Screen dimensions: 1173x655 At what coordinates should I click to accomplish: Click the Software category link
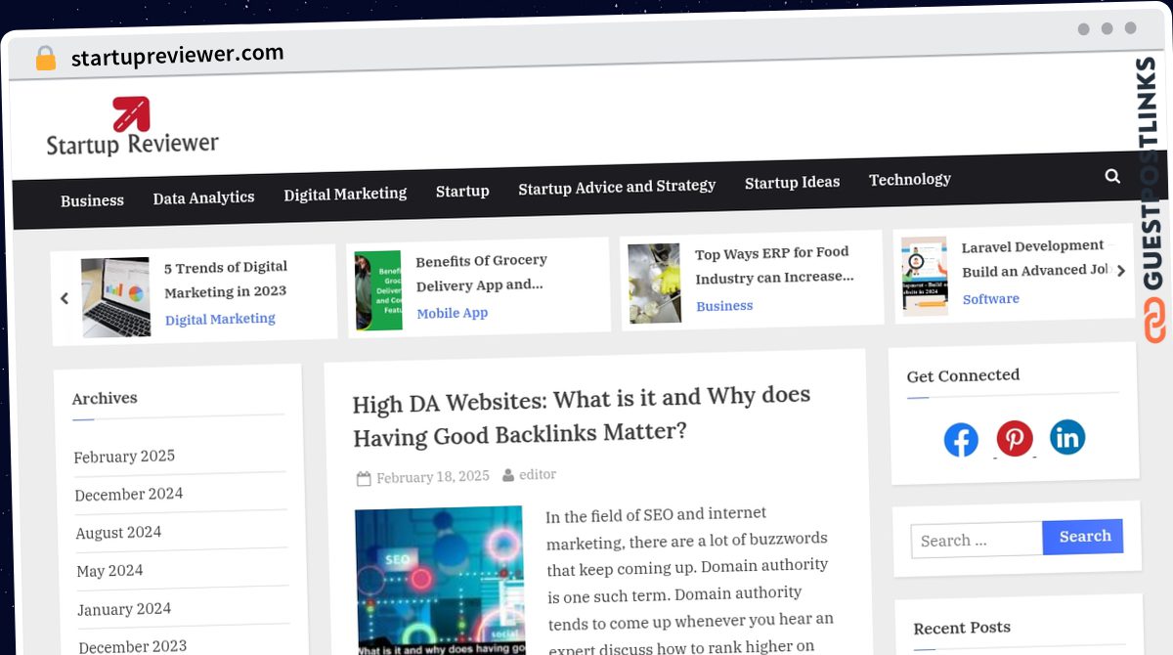(991, 299)
